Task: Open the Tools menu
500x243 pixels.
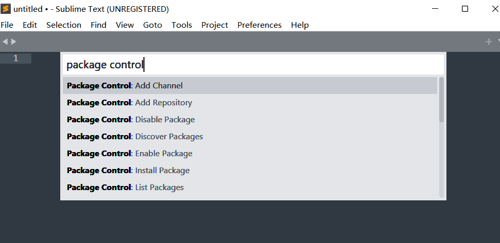Action: click(x=182, y=25)
